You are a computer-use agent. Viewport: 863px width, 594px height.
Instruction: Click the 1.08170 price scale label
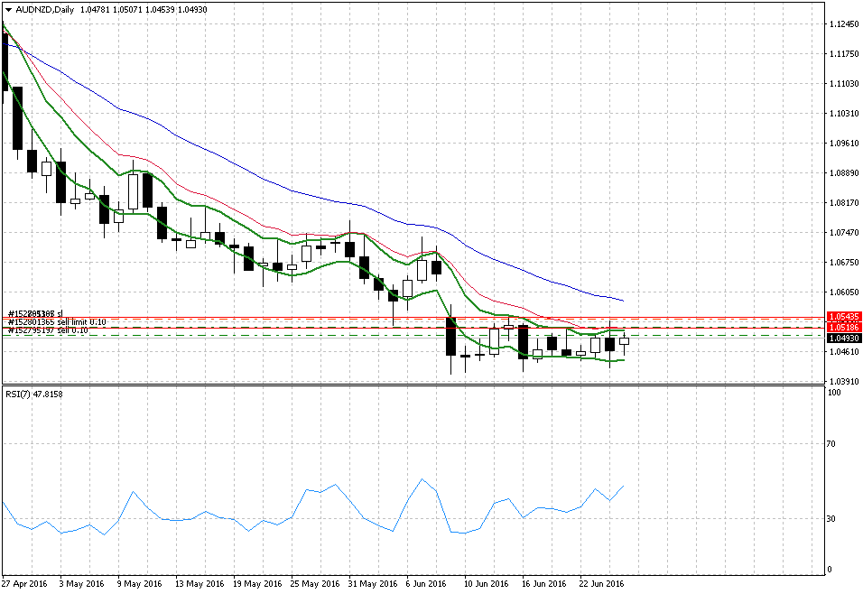pyautogui.click(x=844, y=202)
